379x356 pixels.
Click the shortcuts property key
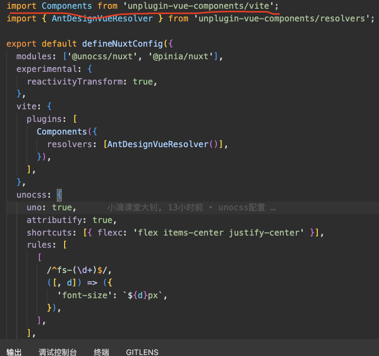pyautogui.click(x=49, y=233)
